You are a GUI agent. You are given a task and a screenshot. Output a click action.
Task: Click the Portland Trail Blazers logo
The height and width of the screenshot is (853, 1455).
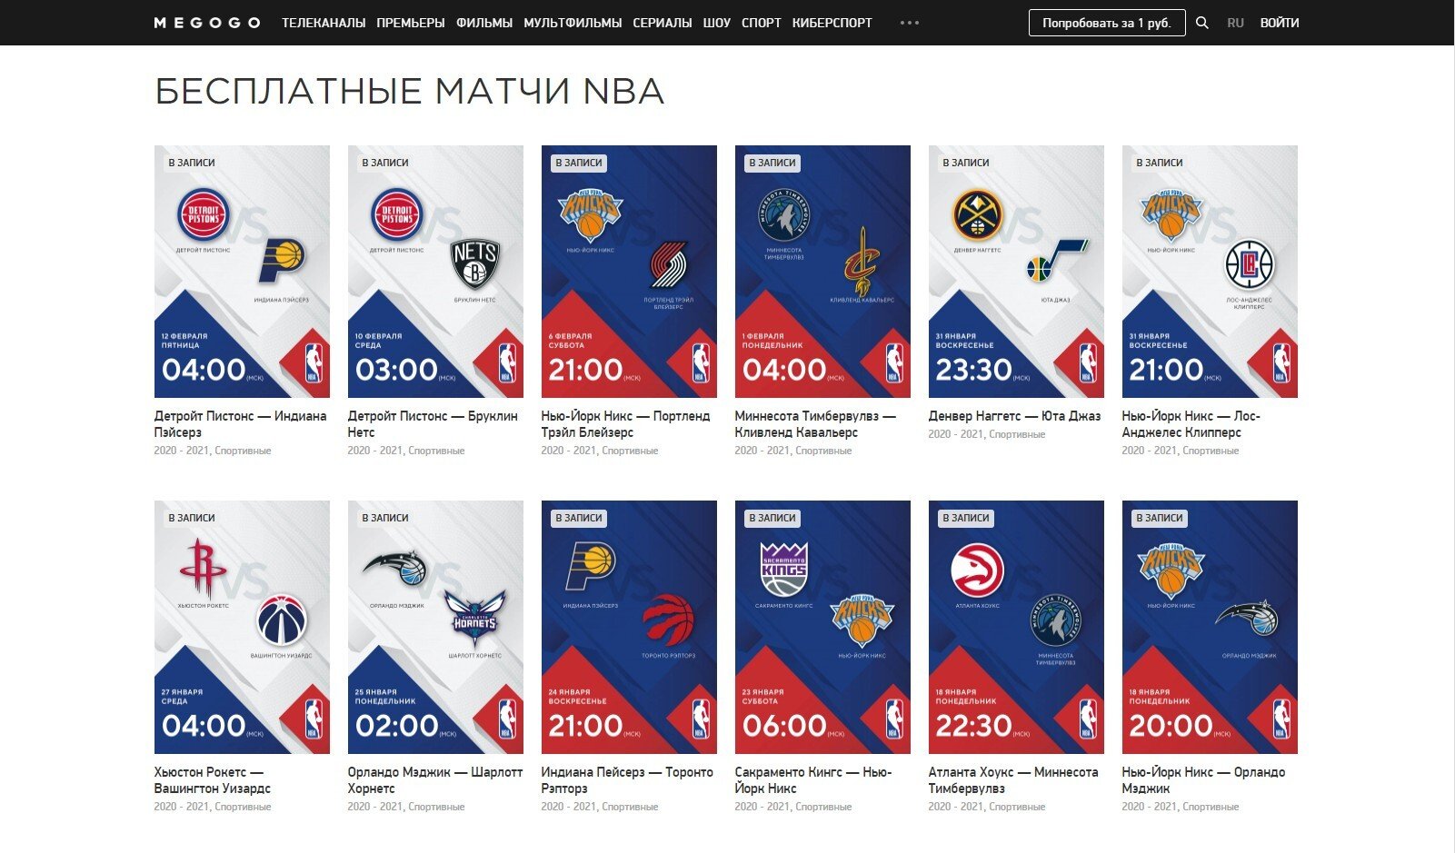tap(669, 265)
